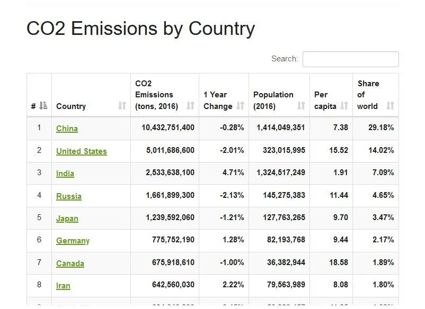
Task: Visit the Russia country page
Action: [69, 196]
